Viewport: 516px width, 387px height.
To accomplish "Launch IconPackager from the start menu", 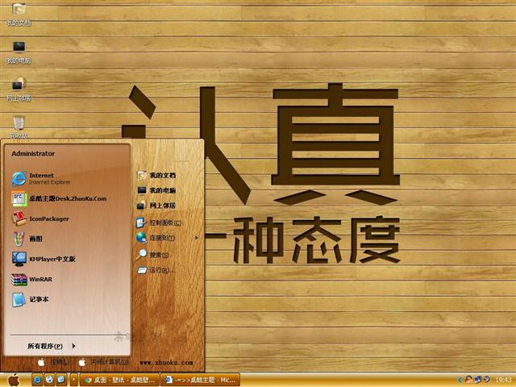I will pos(68,218).
